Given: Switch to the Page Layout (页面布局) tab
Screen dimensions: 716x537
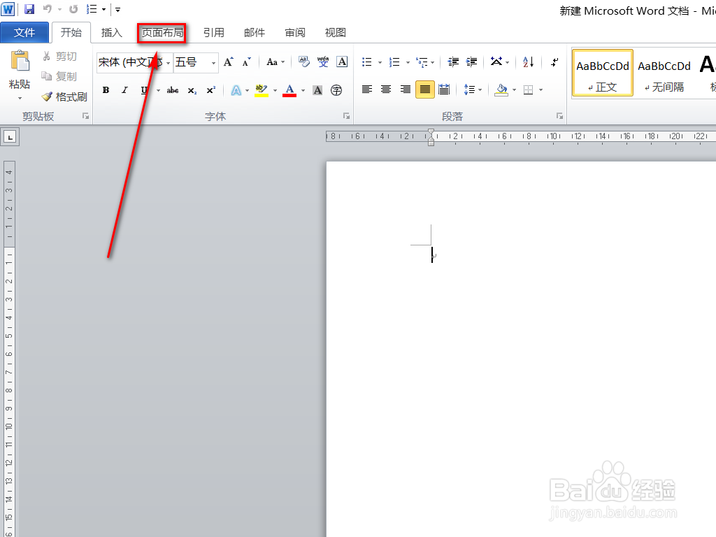Looking at the screenshot, I should click(162, 33).
